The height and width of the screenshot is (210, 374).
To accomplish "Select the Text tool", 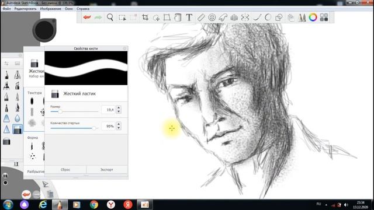I will 189,17.
